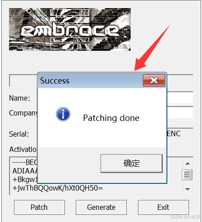This screenshot has width=202, height=222.
Task: Click the Success dialog title bar
Action: coord(91,80)
